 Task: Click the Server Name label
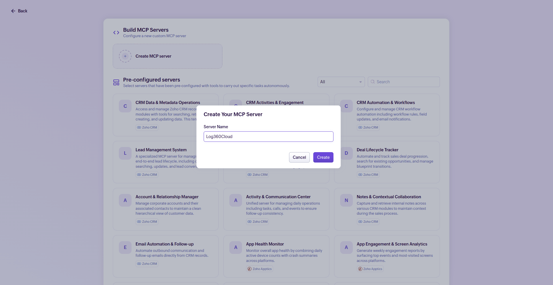coord(216,127)
